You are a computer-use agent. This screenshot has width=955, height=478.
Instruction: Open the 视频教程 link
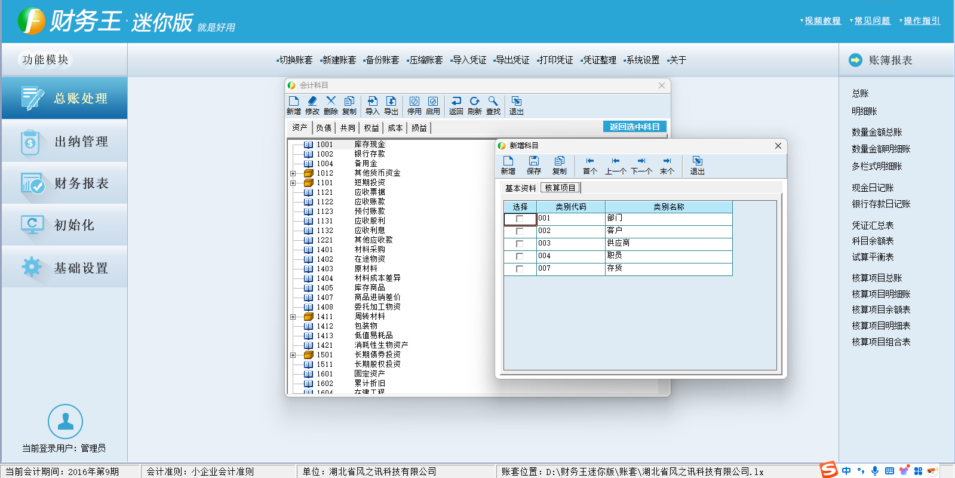click(x=822, y=21)
